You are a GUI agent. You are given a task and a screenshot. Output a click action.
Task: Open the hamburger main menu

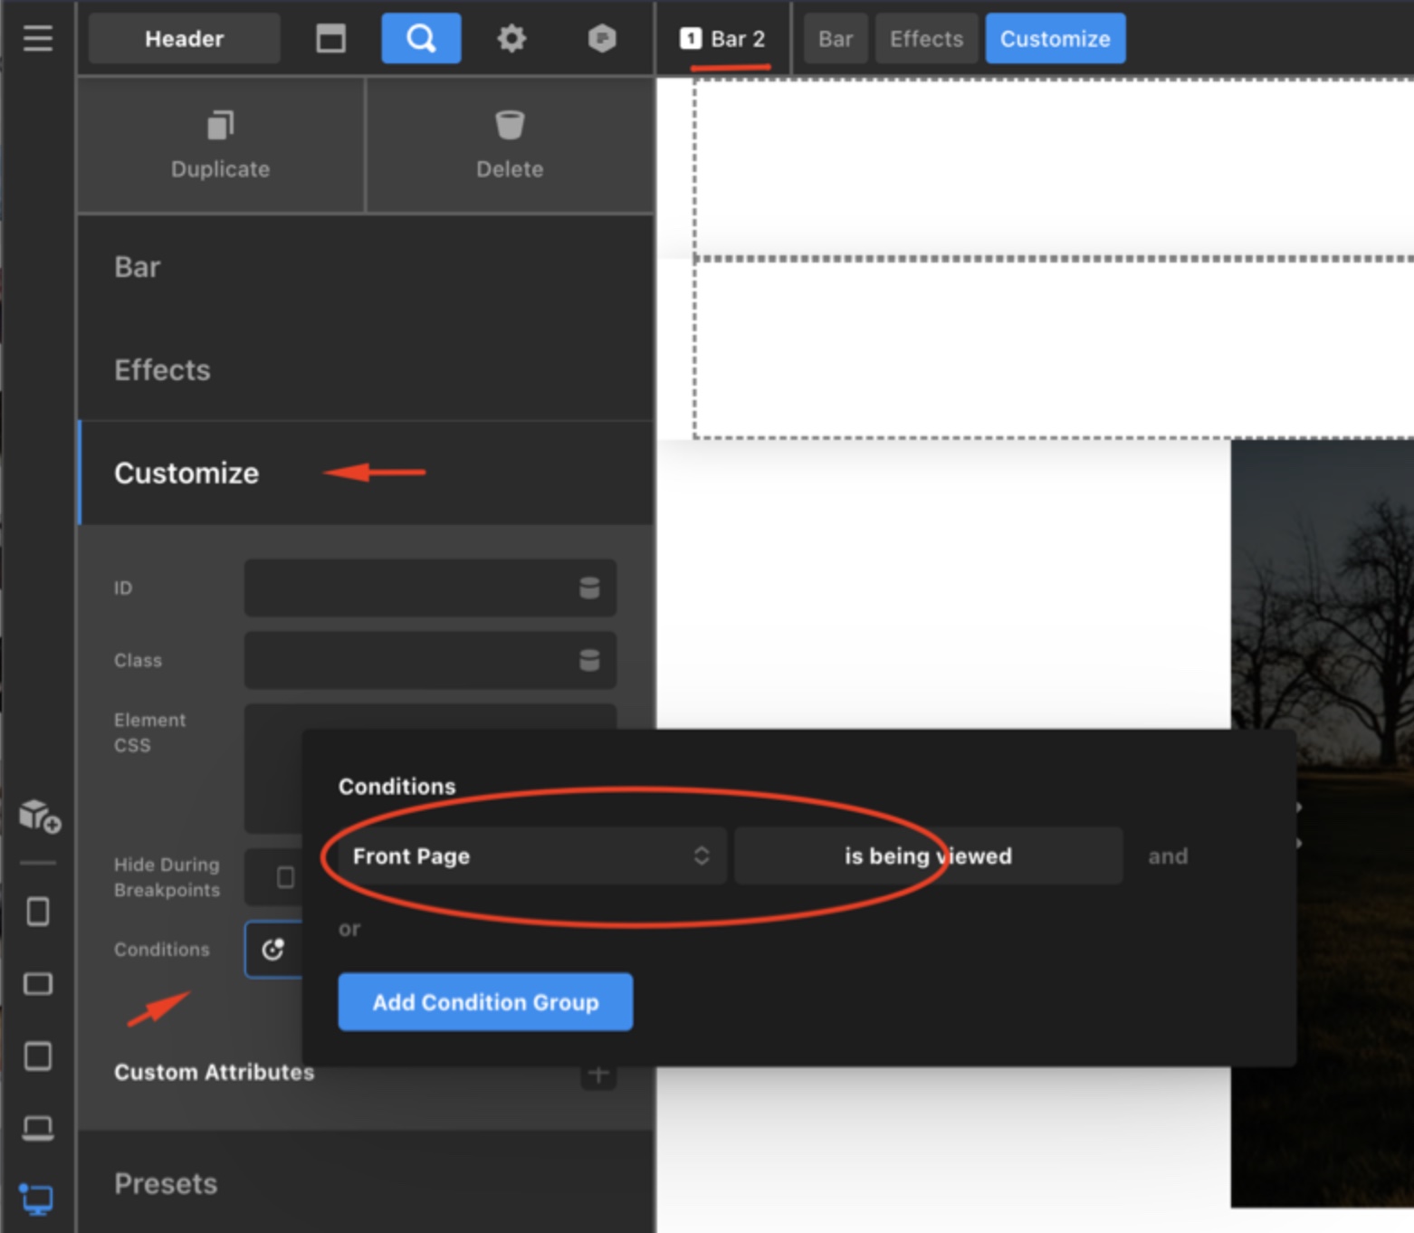click(x=37, y=38)
